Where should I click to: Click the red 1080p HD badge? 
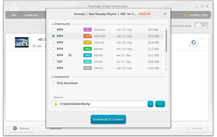click(x=88, y=36)
